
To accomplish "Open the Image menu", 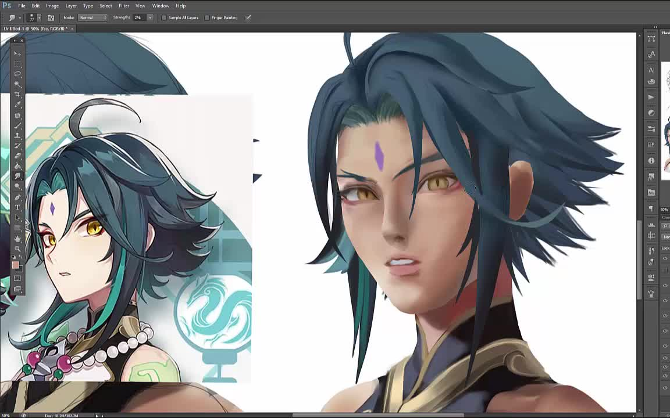I will coord(52,6).
